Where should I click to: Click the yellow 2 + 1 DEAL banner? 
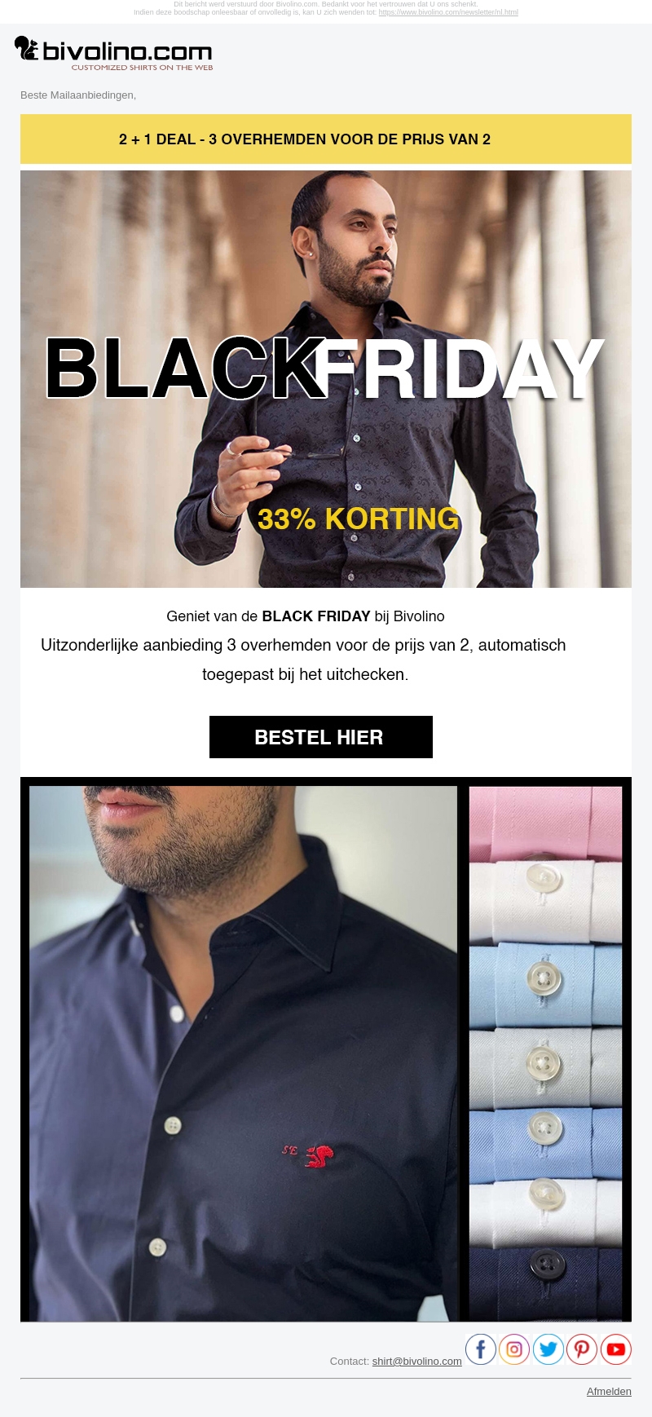[x=326, y=139]
